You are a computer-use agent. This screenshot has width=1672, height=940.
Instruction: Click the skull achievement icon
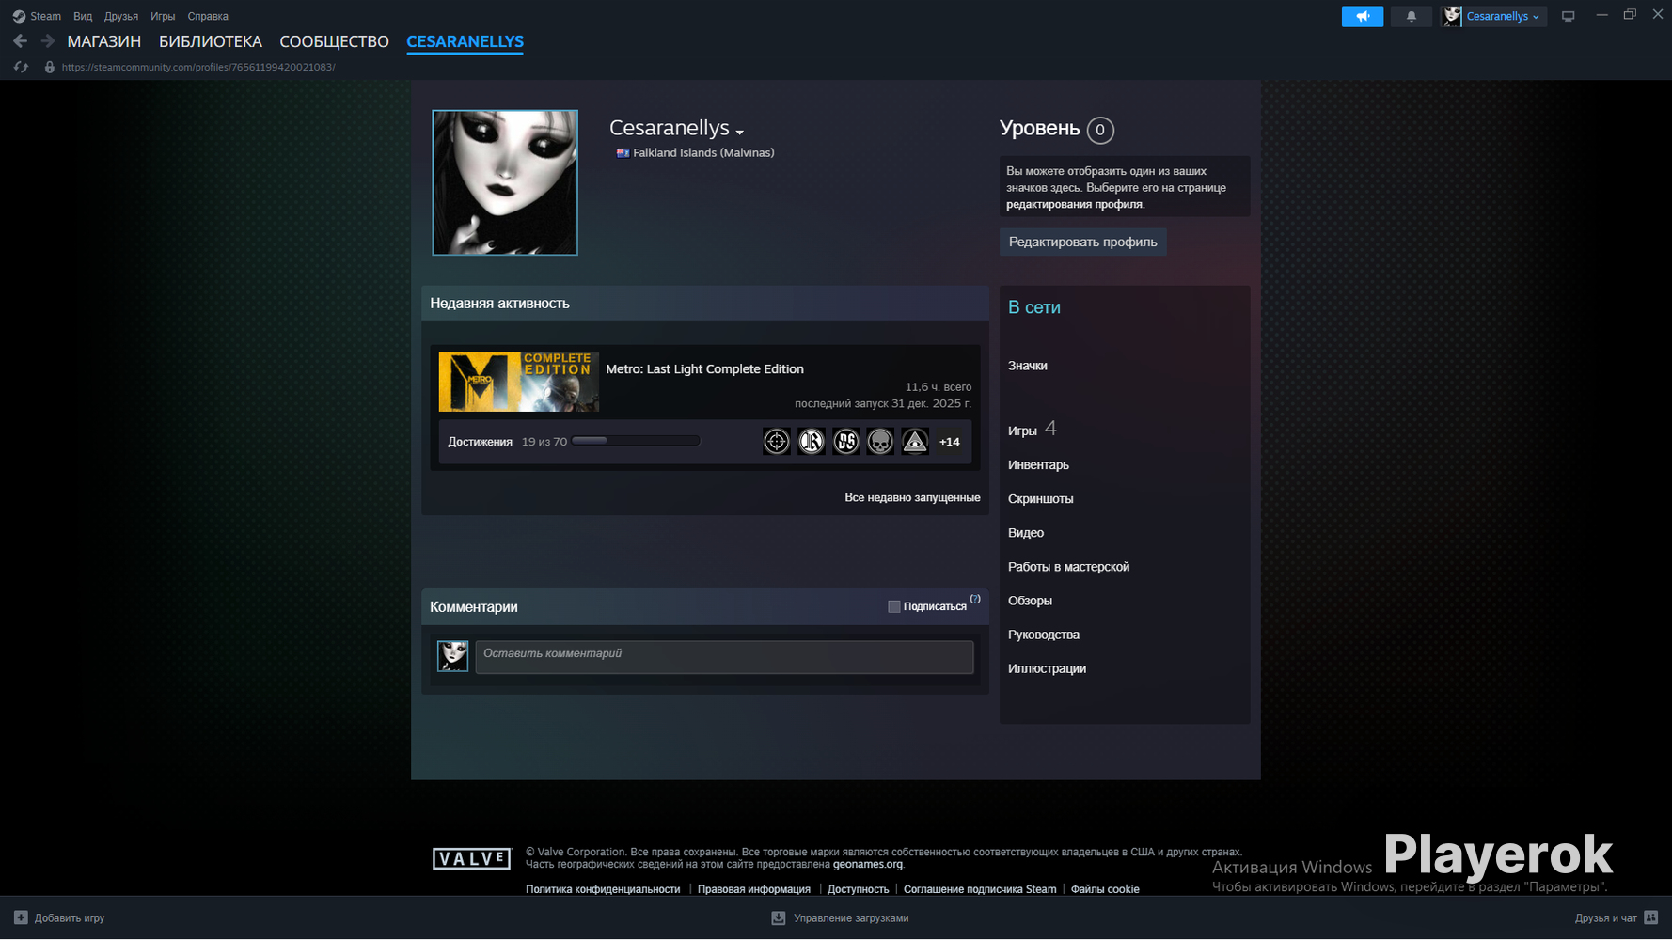click(880, 441)
